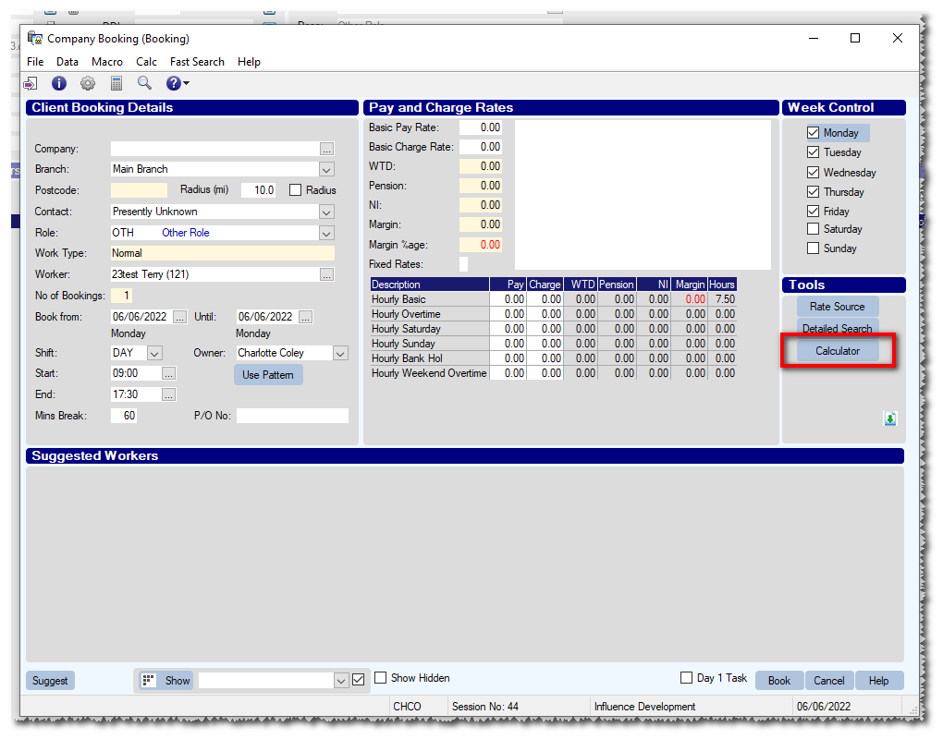Click the Basic Charge Rate field
Viewport: 943px width, 739px height.
click(x=481, y=147)
